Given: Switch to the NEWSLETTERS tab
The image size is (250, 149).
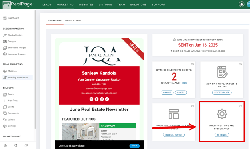Looking at the screenshot, I should (73, 21).
